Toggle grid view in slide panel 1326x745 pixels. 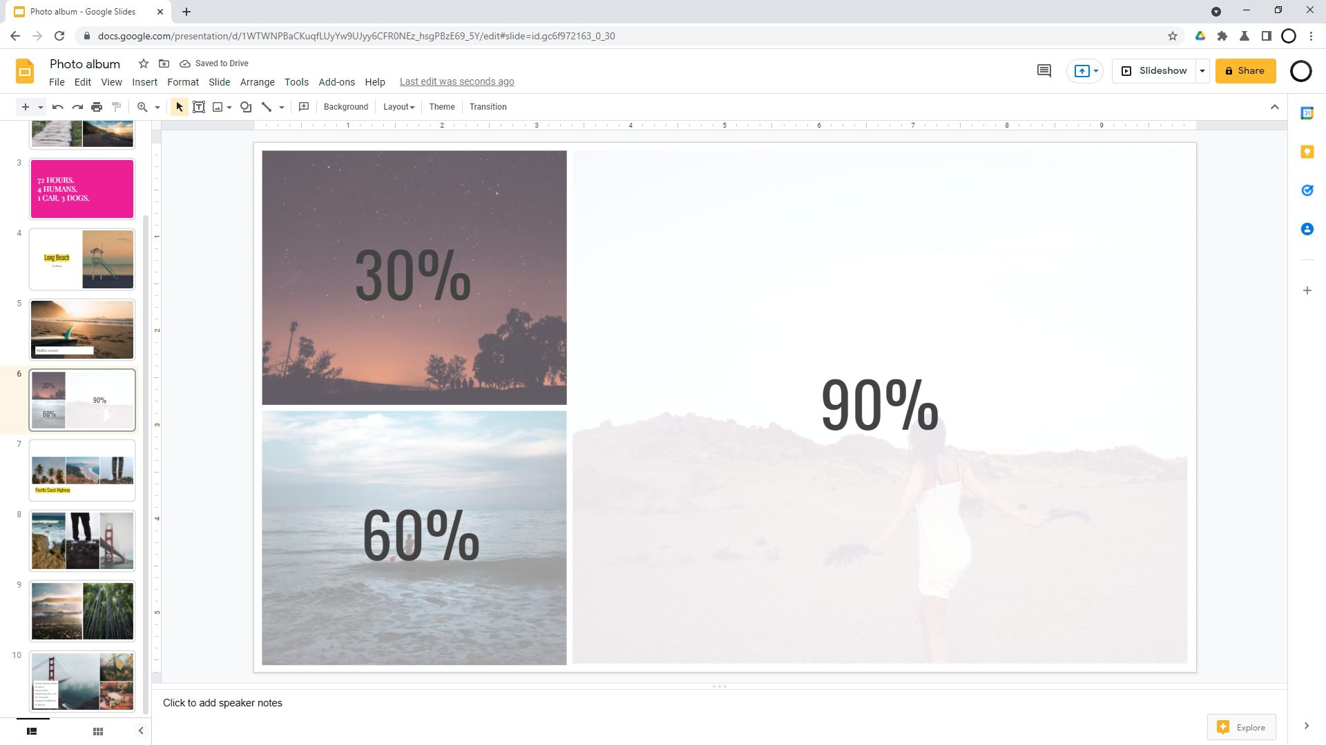97,731
